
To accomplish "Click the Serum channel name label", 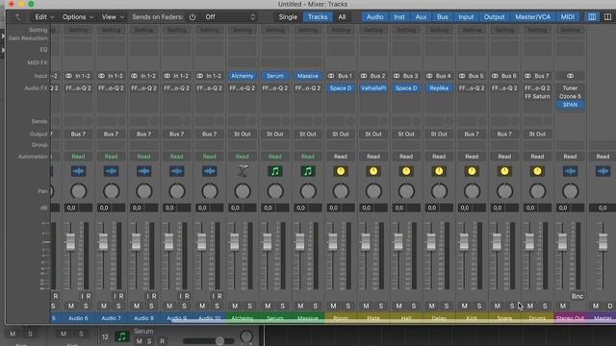I will (x=275, y=318).
